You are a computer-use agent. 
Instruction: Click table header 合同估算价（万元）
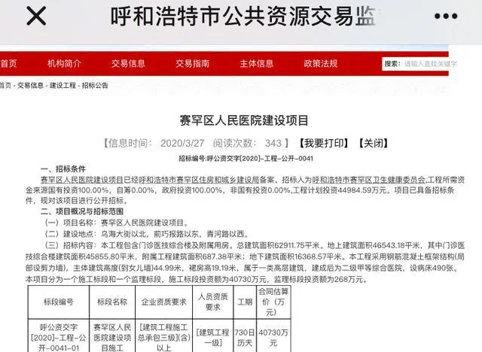point(273,302)
